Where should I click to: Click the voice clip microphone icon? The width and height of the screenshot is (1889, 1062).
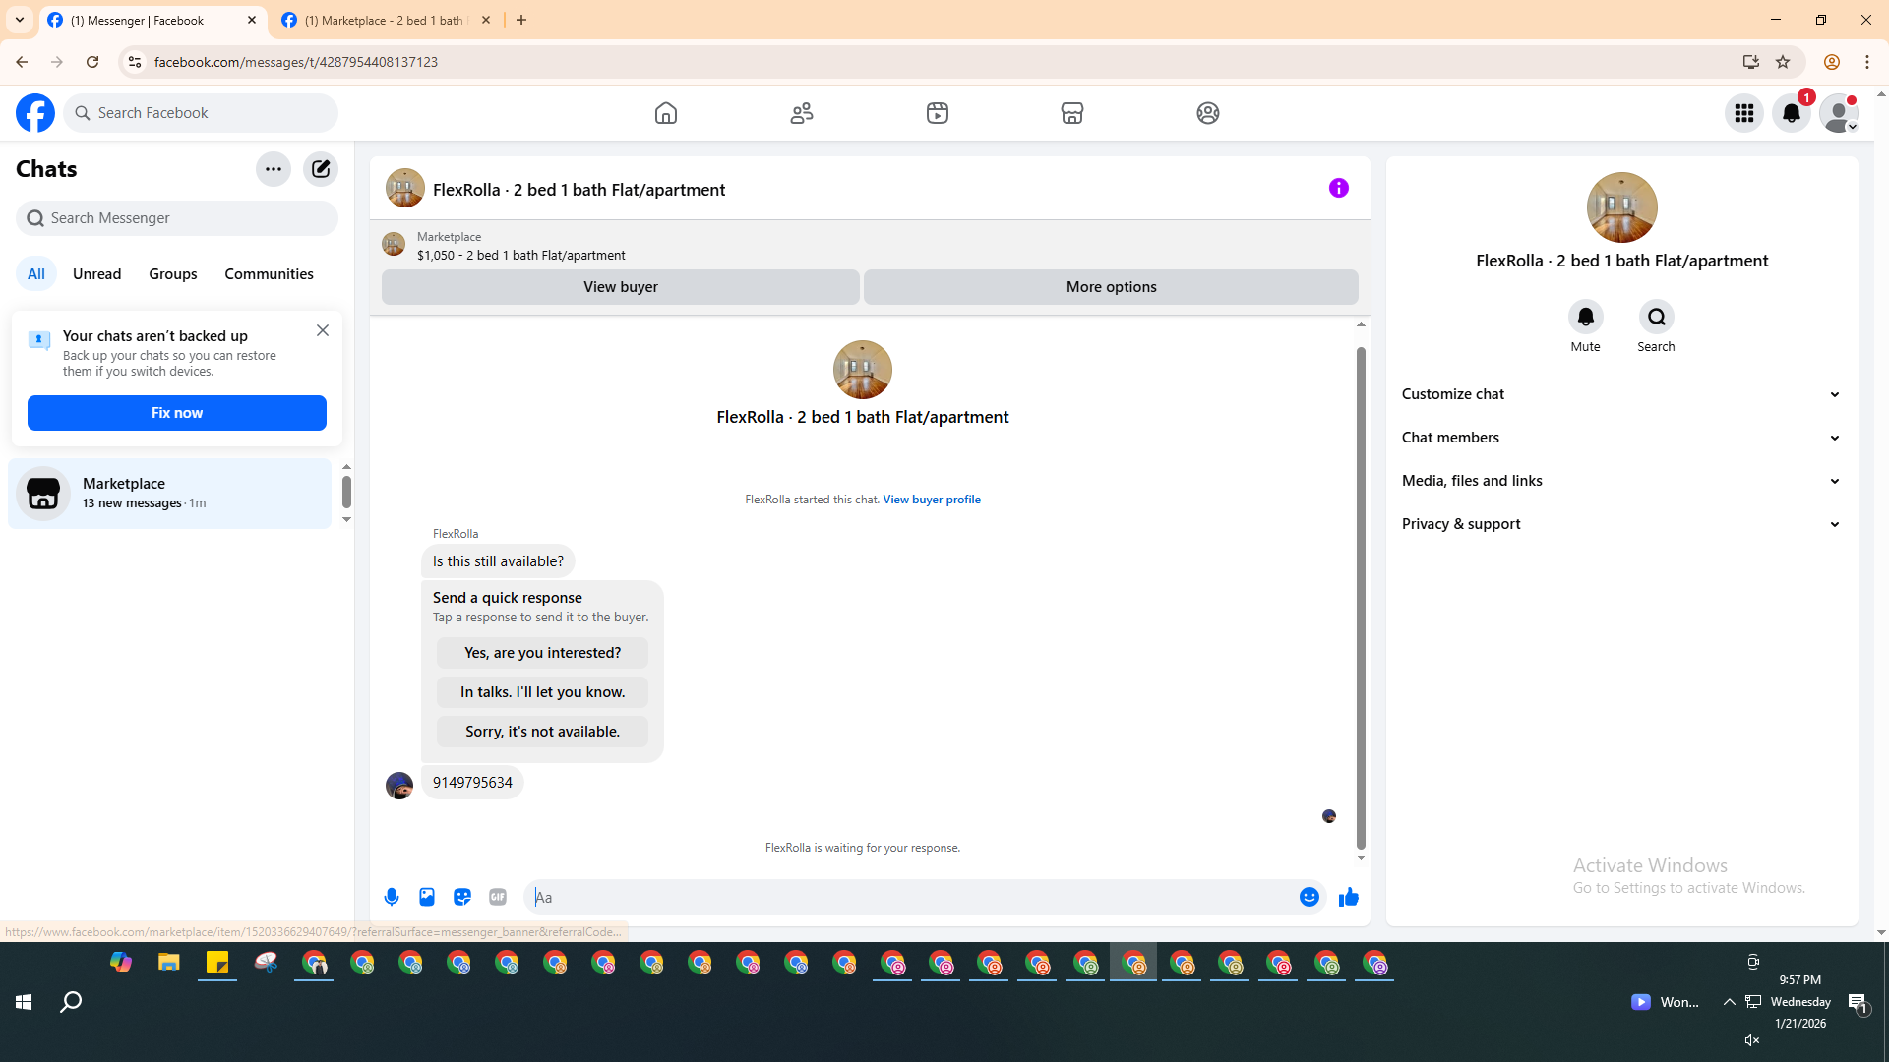(x=392, y=897)
